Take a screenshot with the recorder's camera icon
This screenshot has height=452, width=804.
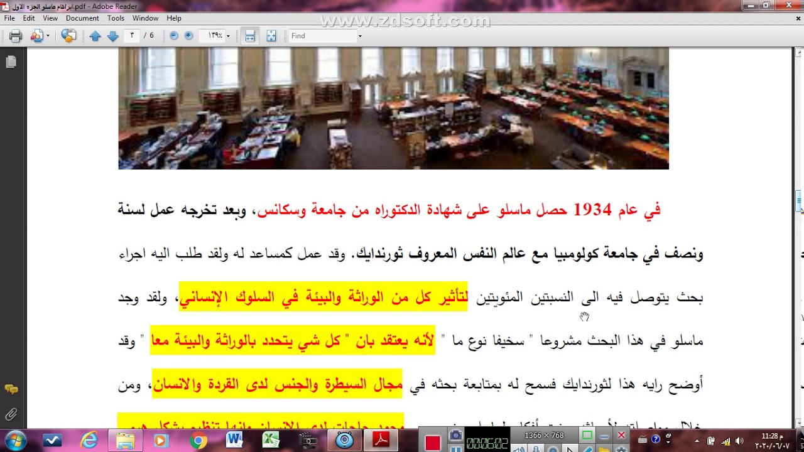455,435
